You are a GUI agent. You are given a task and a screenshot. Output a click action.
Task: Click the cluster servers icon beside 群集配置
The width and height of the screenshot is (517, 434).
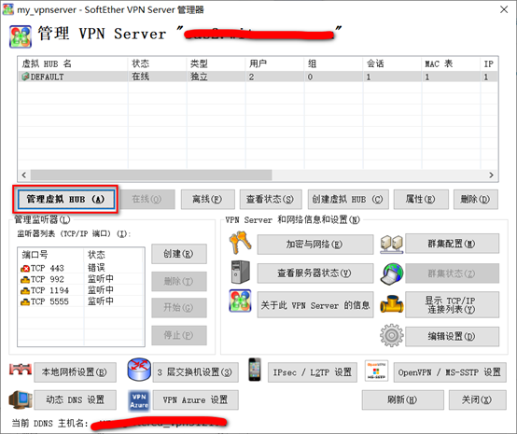[391, 244]
